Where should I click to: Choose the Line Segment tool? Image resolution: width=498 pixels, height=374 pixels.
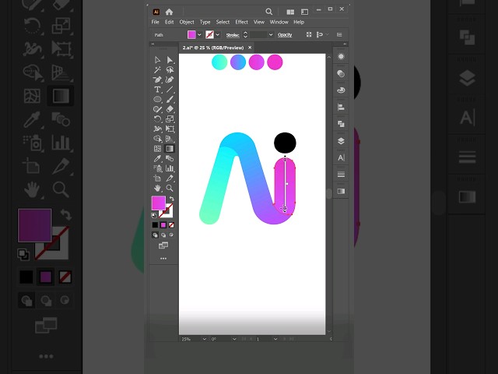click(x=170, y=90)
